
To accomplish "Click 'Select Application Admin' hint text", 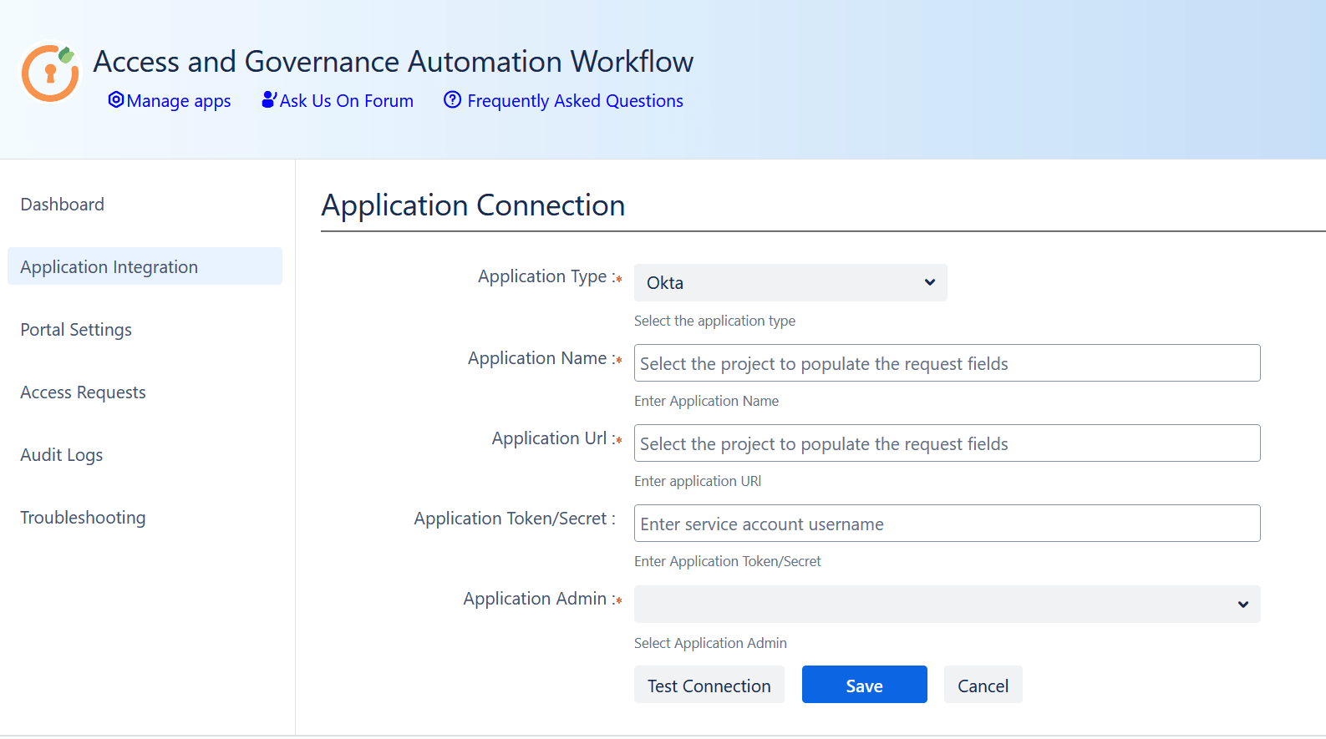I will 710,643.
